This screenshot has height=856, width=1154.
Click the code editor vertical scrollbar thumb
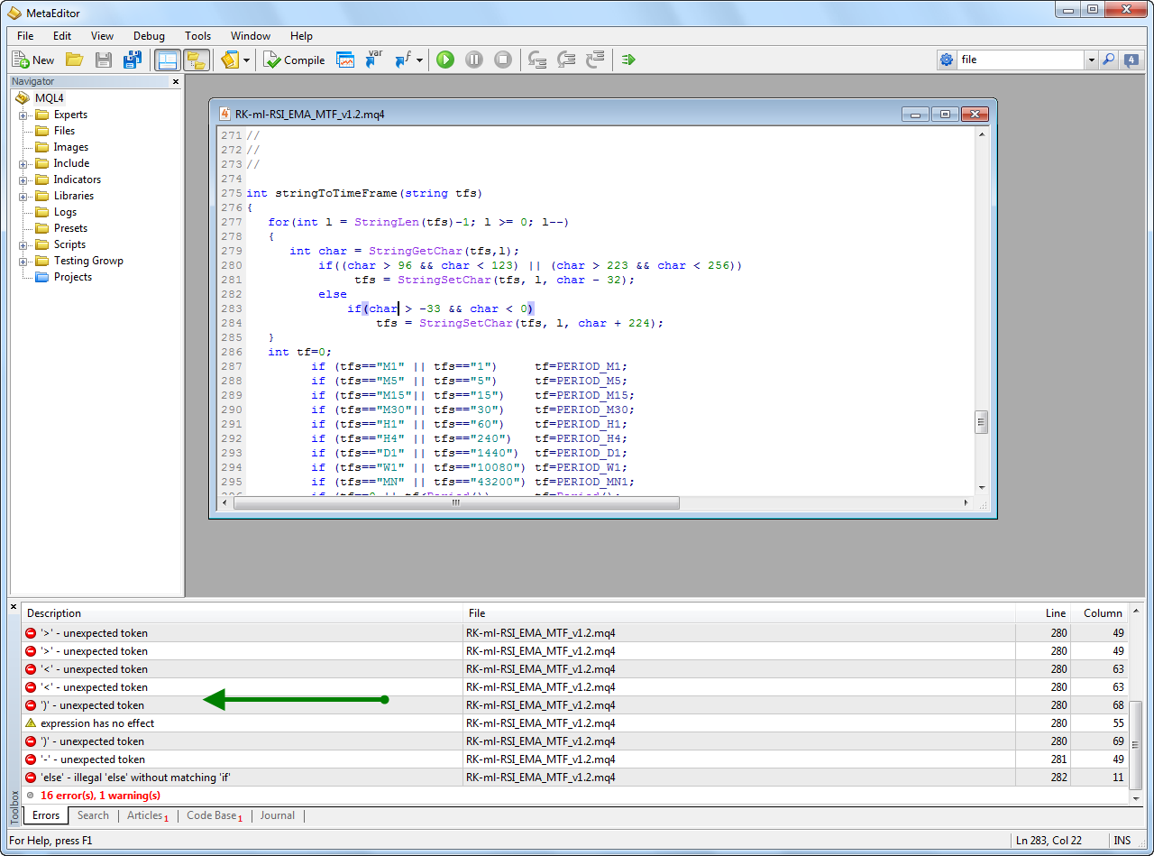tap(982, 422)
